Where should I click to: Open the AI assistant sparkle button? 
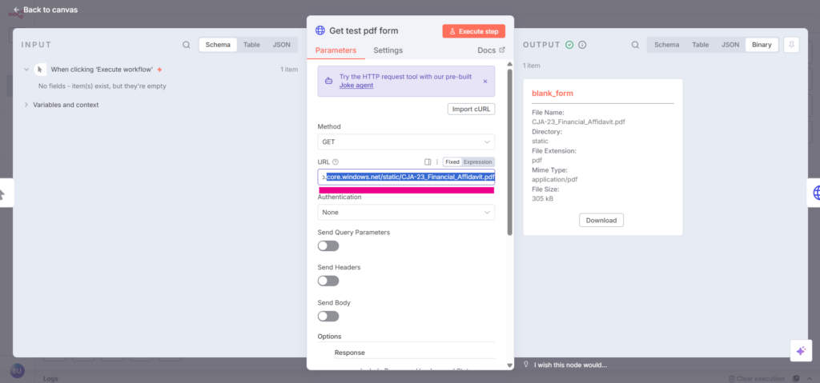pyautogui.click(x=800, y=351)
